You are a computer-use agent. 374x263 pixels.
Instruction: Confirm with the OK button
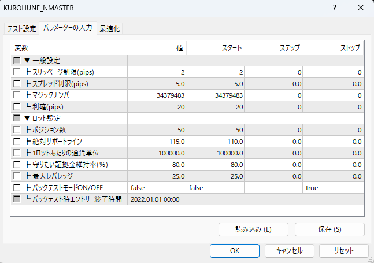coord(234,251)
